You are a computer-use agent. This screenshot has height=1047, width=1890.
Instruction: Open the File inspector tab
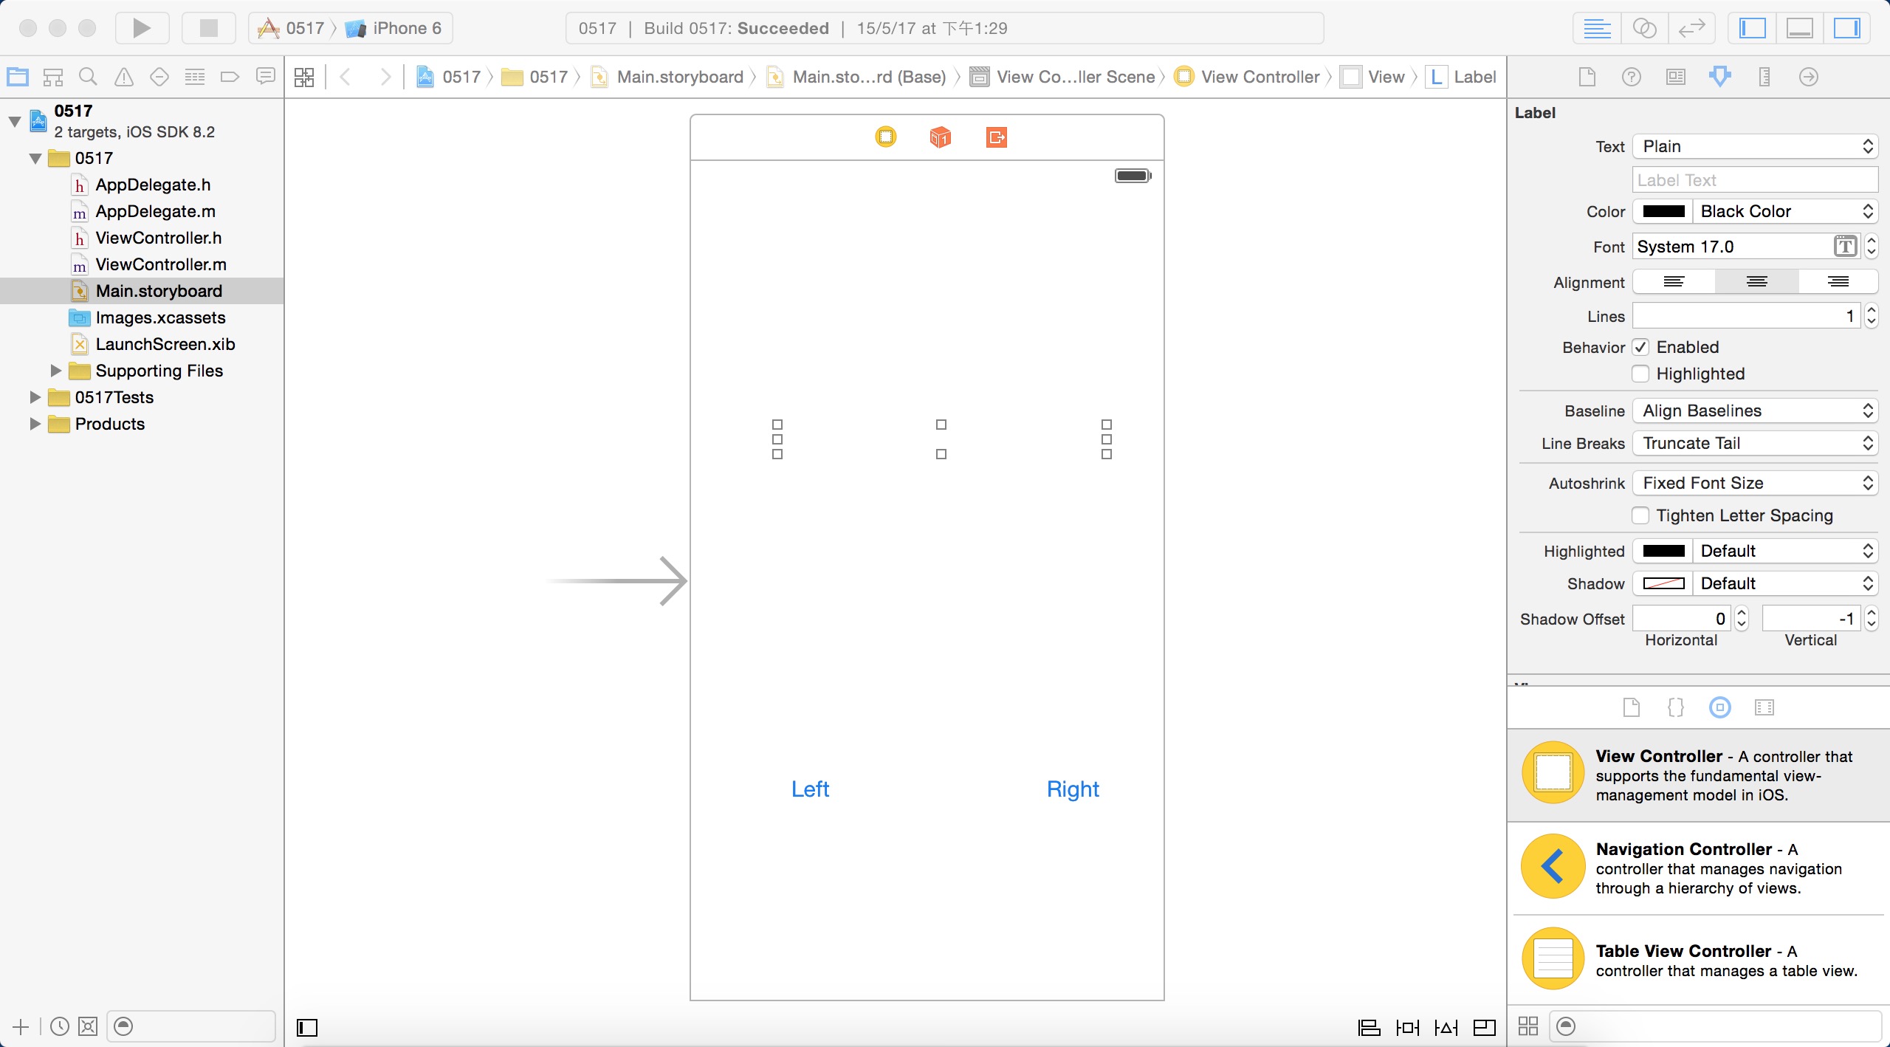[1587, 77]
